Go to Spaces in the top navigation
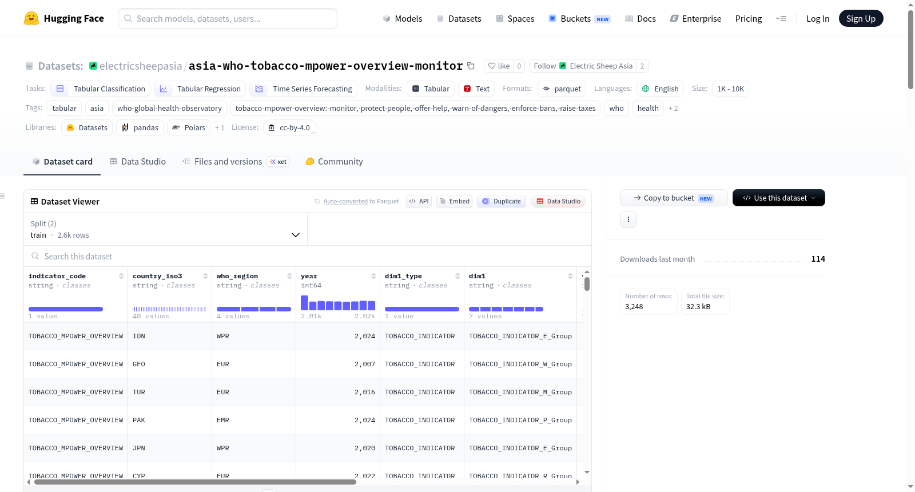Image resolution: width=915 pixels, height=492 pixels. [515, 18]
